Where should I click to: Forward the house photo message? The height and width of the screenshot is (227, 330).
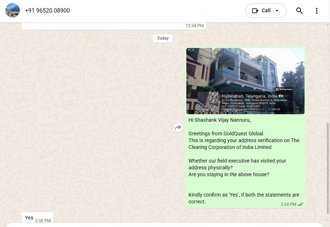coord(178,127)
